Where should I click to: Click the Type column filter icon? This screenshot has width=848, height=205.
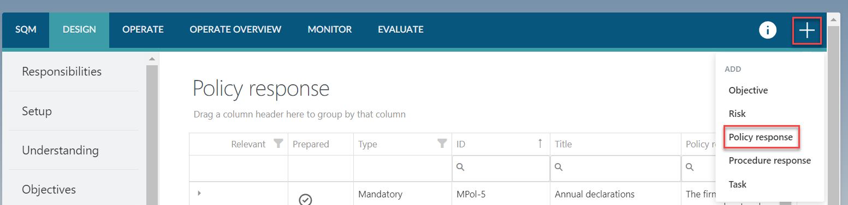pos(442,144)
